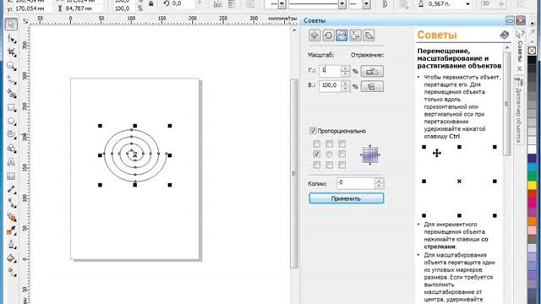
Task: Click the spiral's top-right selection handle
Action: [170, 126]
